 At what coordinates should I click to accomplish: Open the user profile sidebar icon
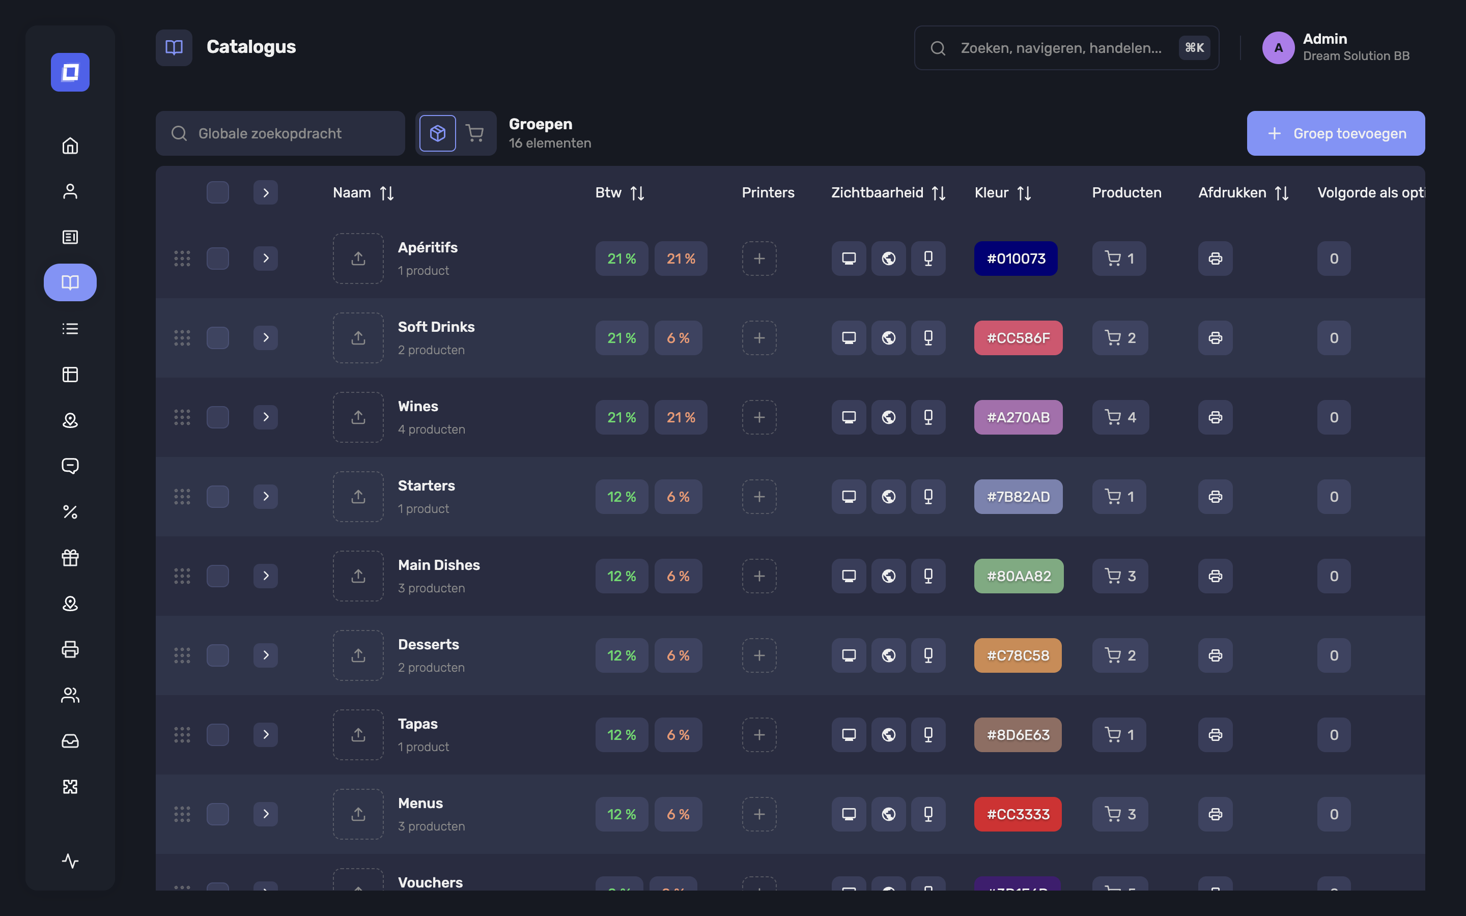[x=70, y=191]
